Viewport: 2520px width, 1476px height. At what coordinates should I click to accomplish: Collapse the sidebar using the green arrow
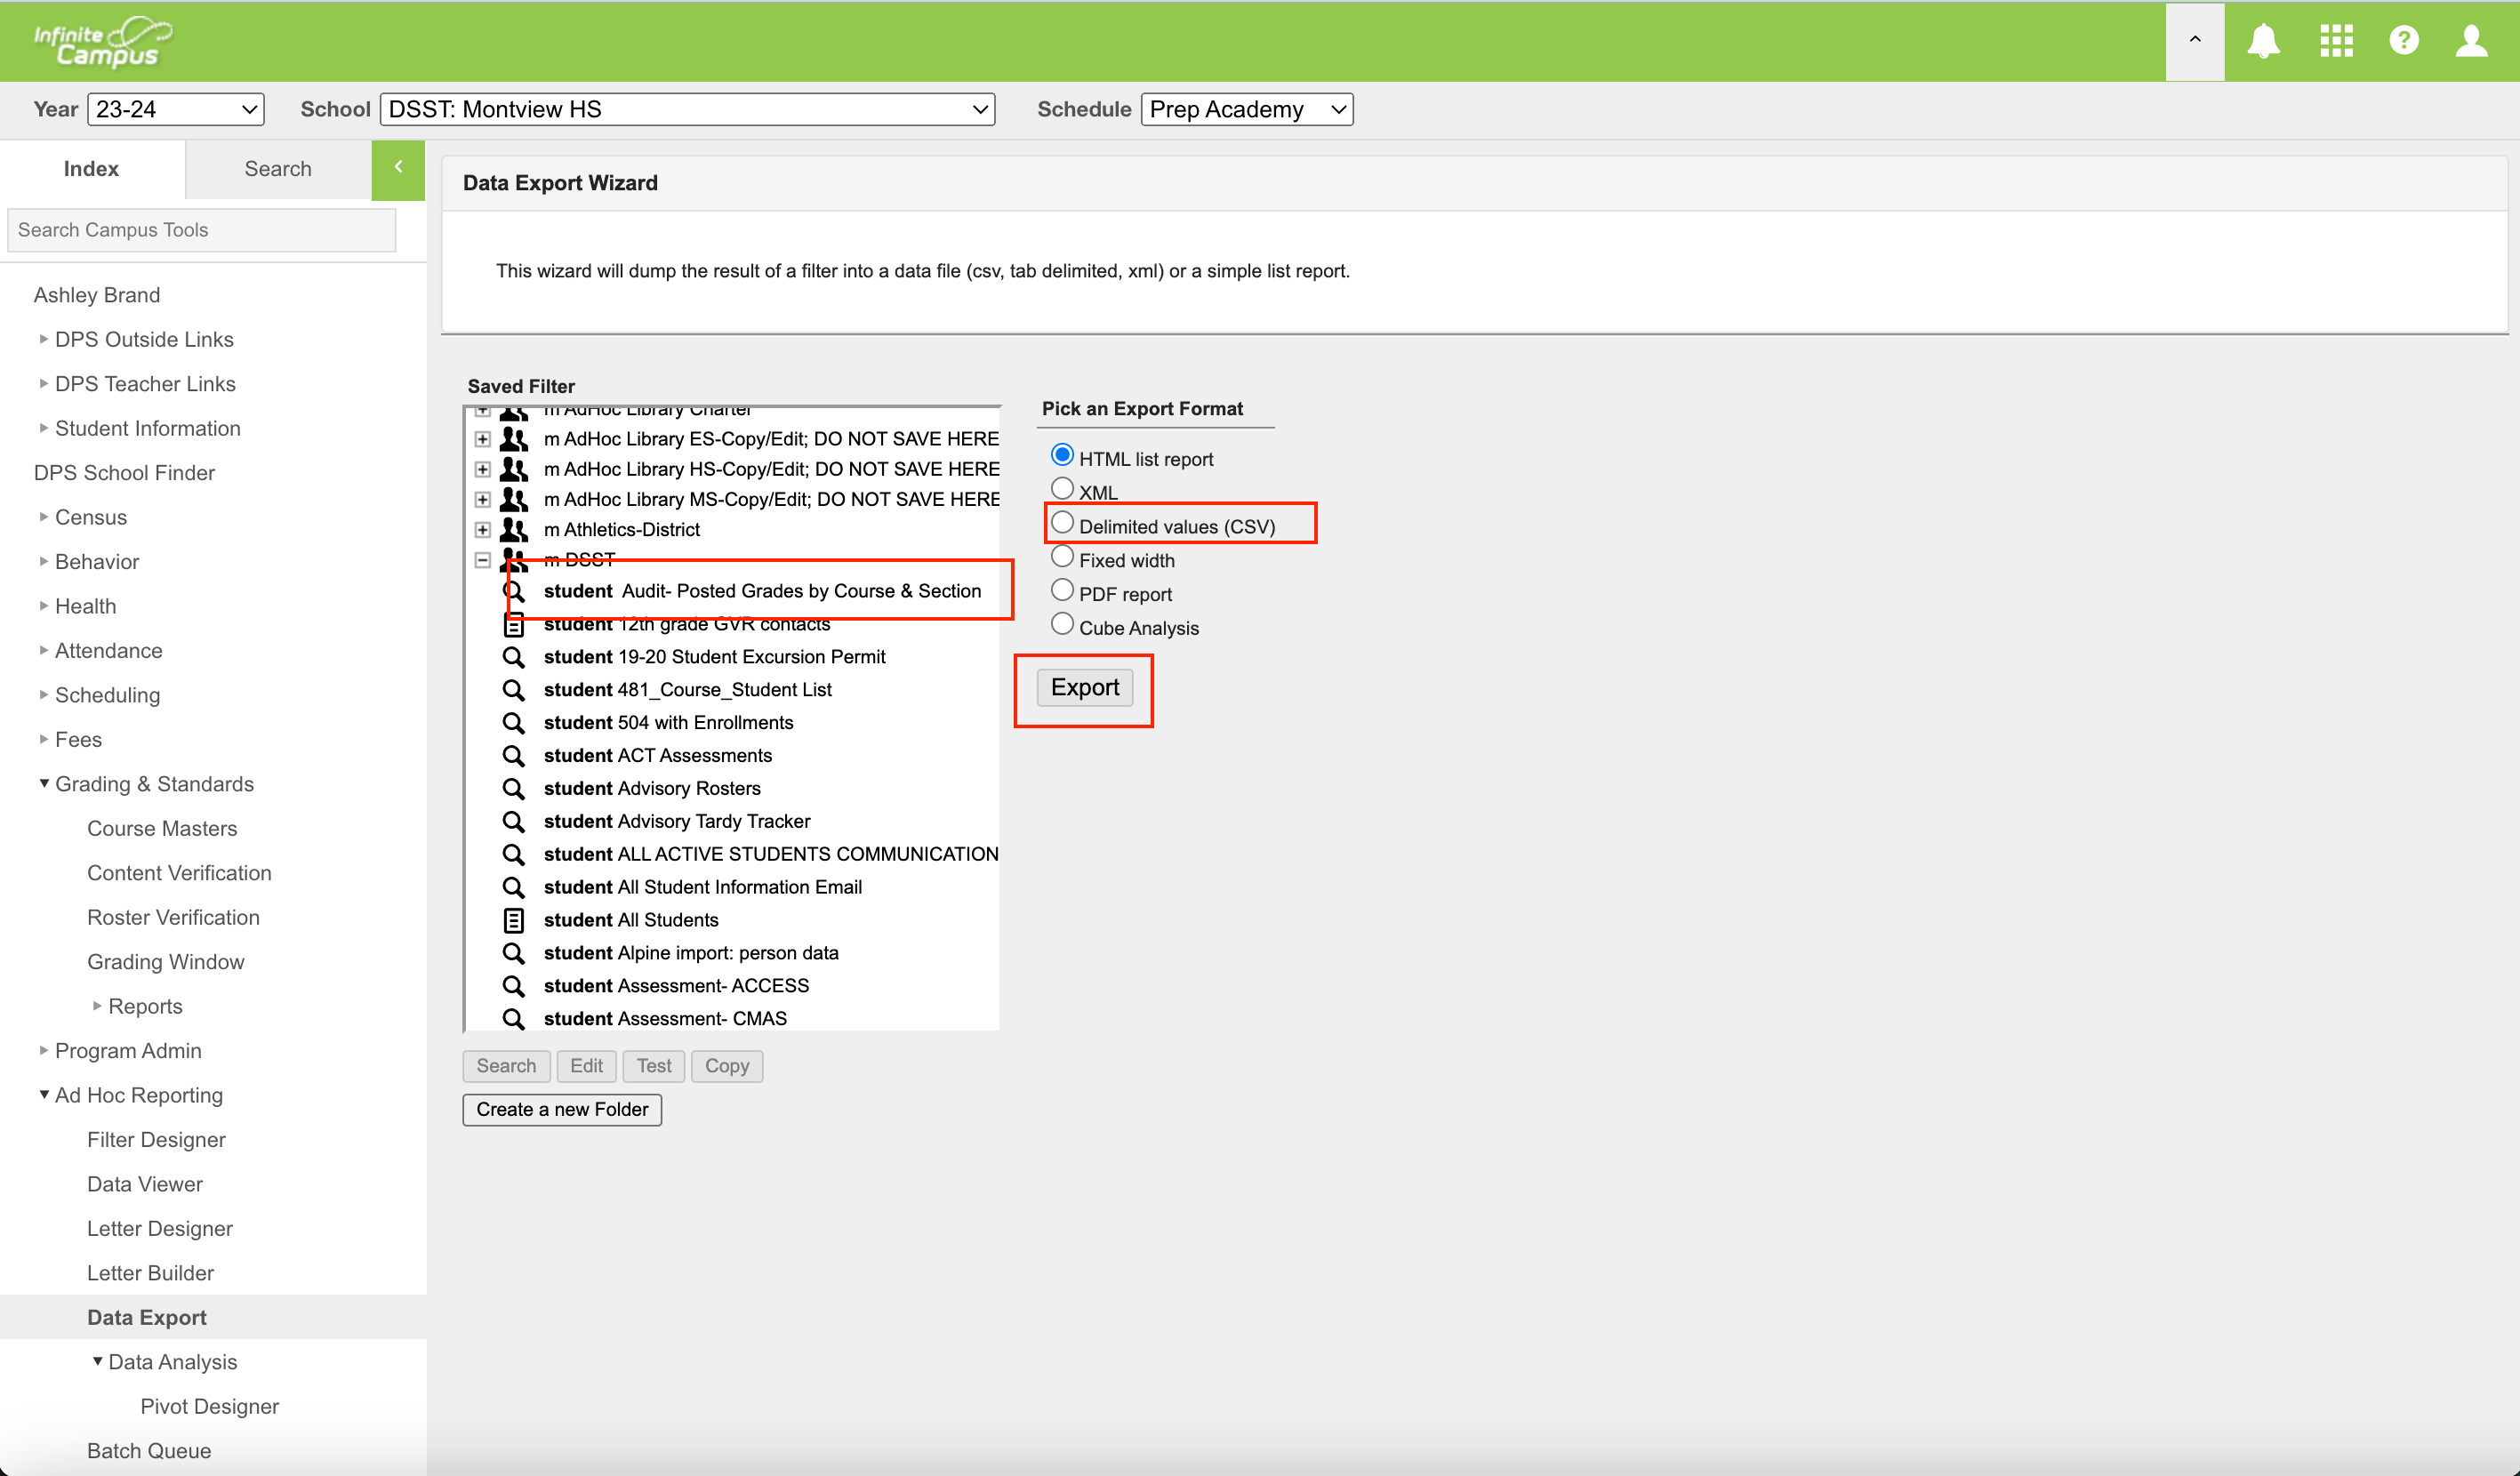coord(397,168)
